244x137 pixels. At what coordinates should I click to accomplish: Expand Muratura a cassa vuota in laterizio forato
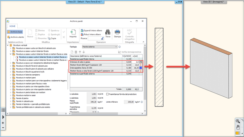tap(10, 51)
